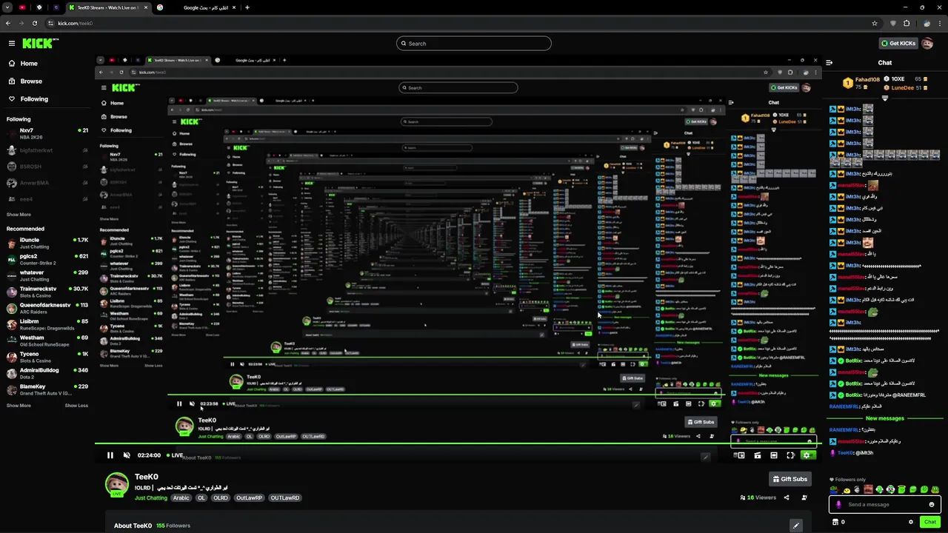Jump to New messages in chat

(885, 419)
